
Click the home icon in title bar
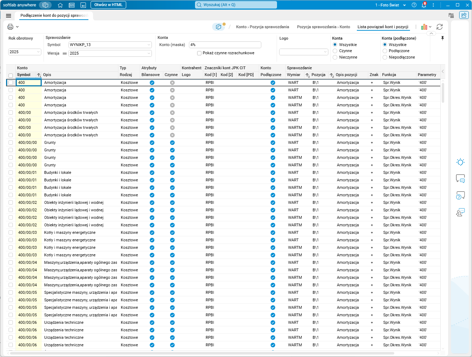[x=60, y=5]
